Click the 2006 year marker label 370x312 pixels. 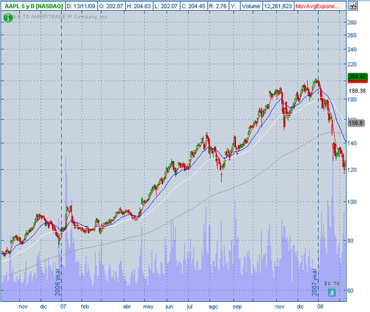click(x=58, y=282)
